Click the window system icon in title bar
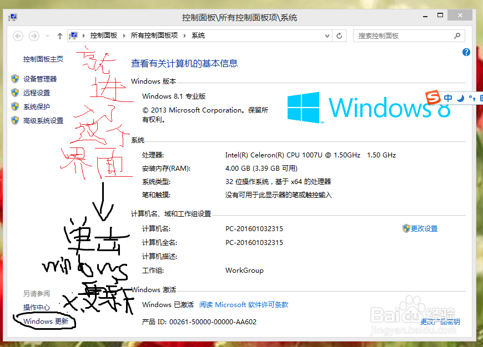 point(13,17)
